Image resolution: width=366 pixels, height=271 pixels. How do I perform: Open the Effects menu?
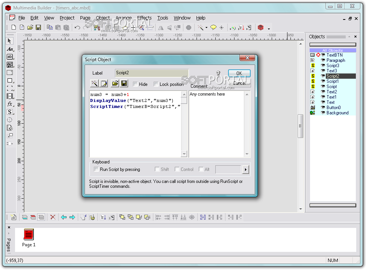coord(144,18)
